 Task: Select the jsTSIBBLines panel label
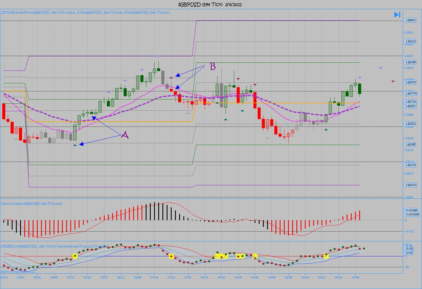click(x=54, y=246)
